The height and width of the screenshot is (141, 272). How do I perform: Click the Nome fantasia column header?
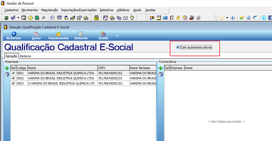click(143, 68)
